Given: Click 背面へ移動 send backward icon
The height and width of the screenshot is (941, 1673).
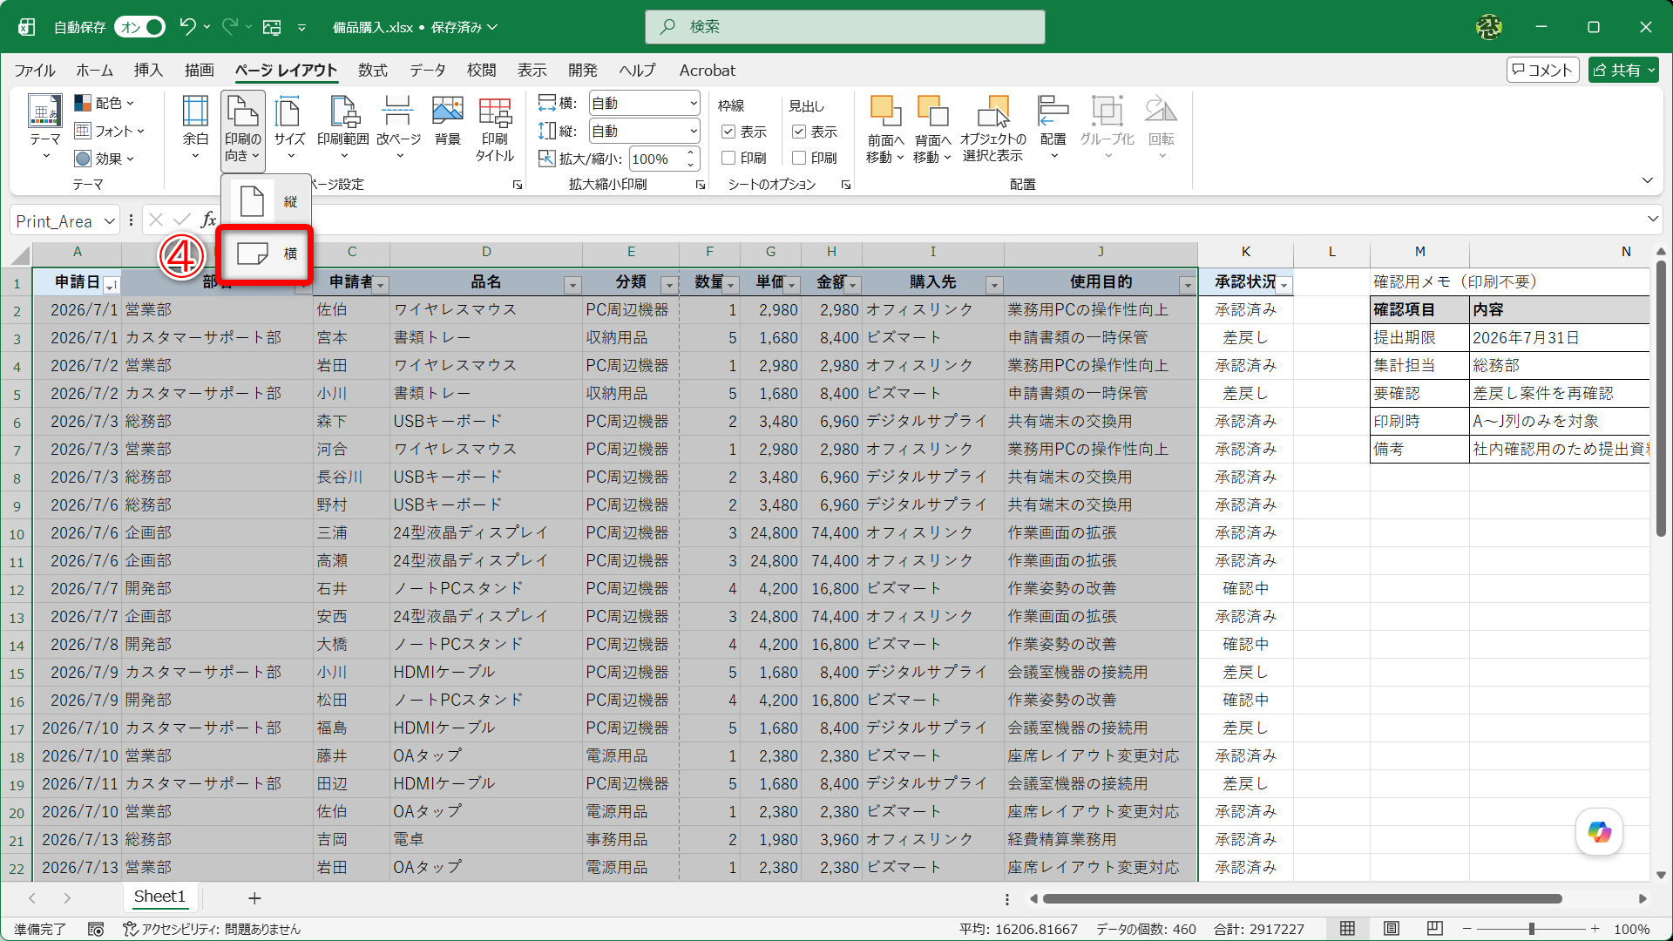Looking at the screenshot, I should coord(932,112).
